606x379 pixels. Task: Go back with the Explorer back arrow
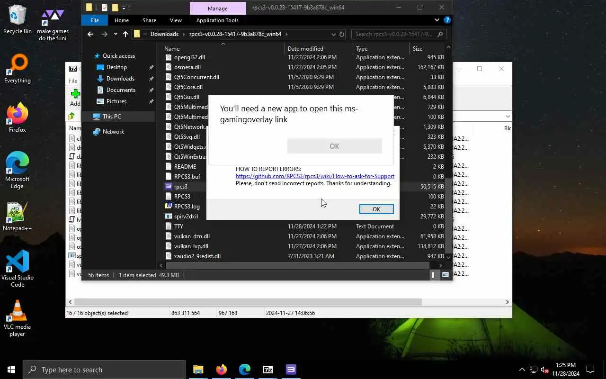[90, 34]
